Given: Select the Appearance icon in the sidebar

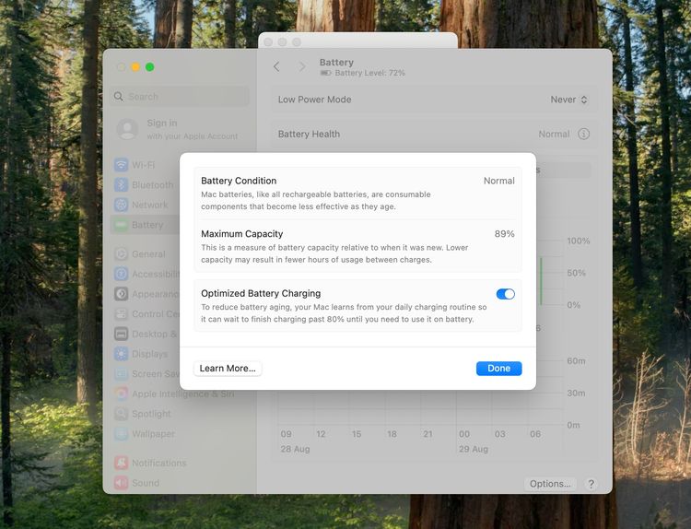Looking at the screenshot, I should [x=122, y=294].
